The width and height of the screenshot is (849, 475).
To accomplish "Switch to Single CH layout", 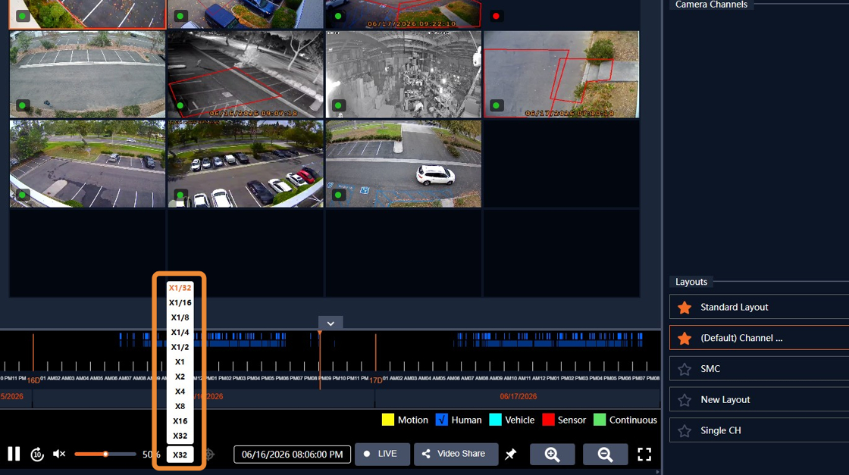I will point(759,430).
